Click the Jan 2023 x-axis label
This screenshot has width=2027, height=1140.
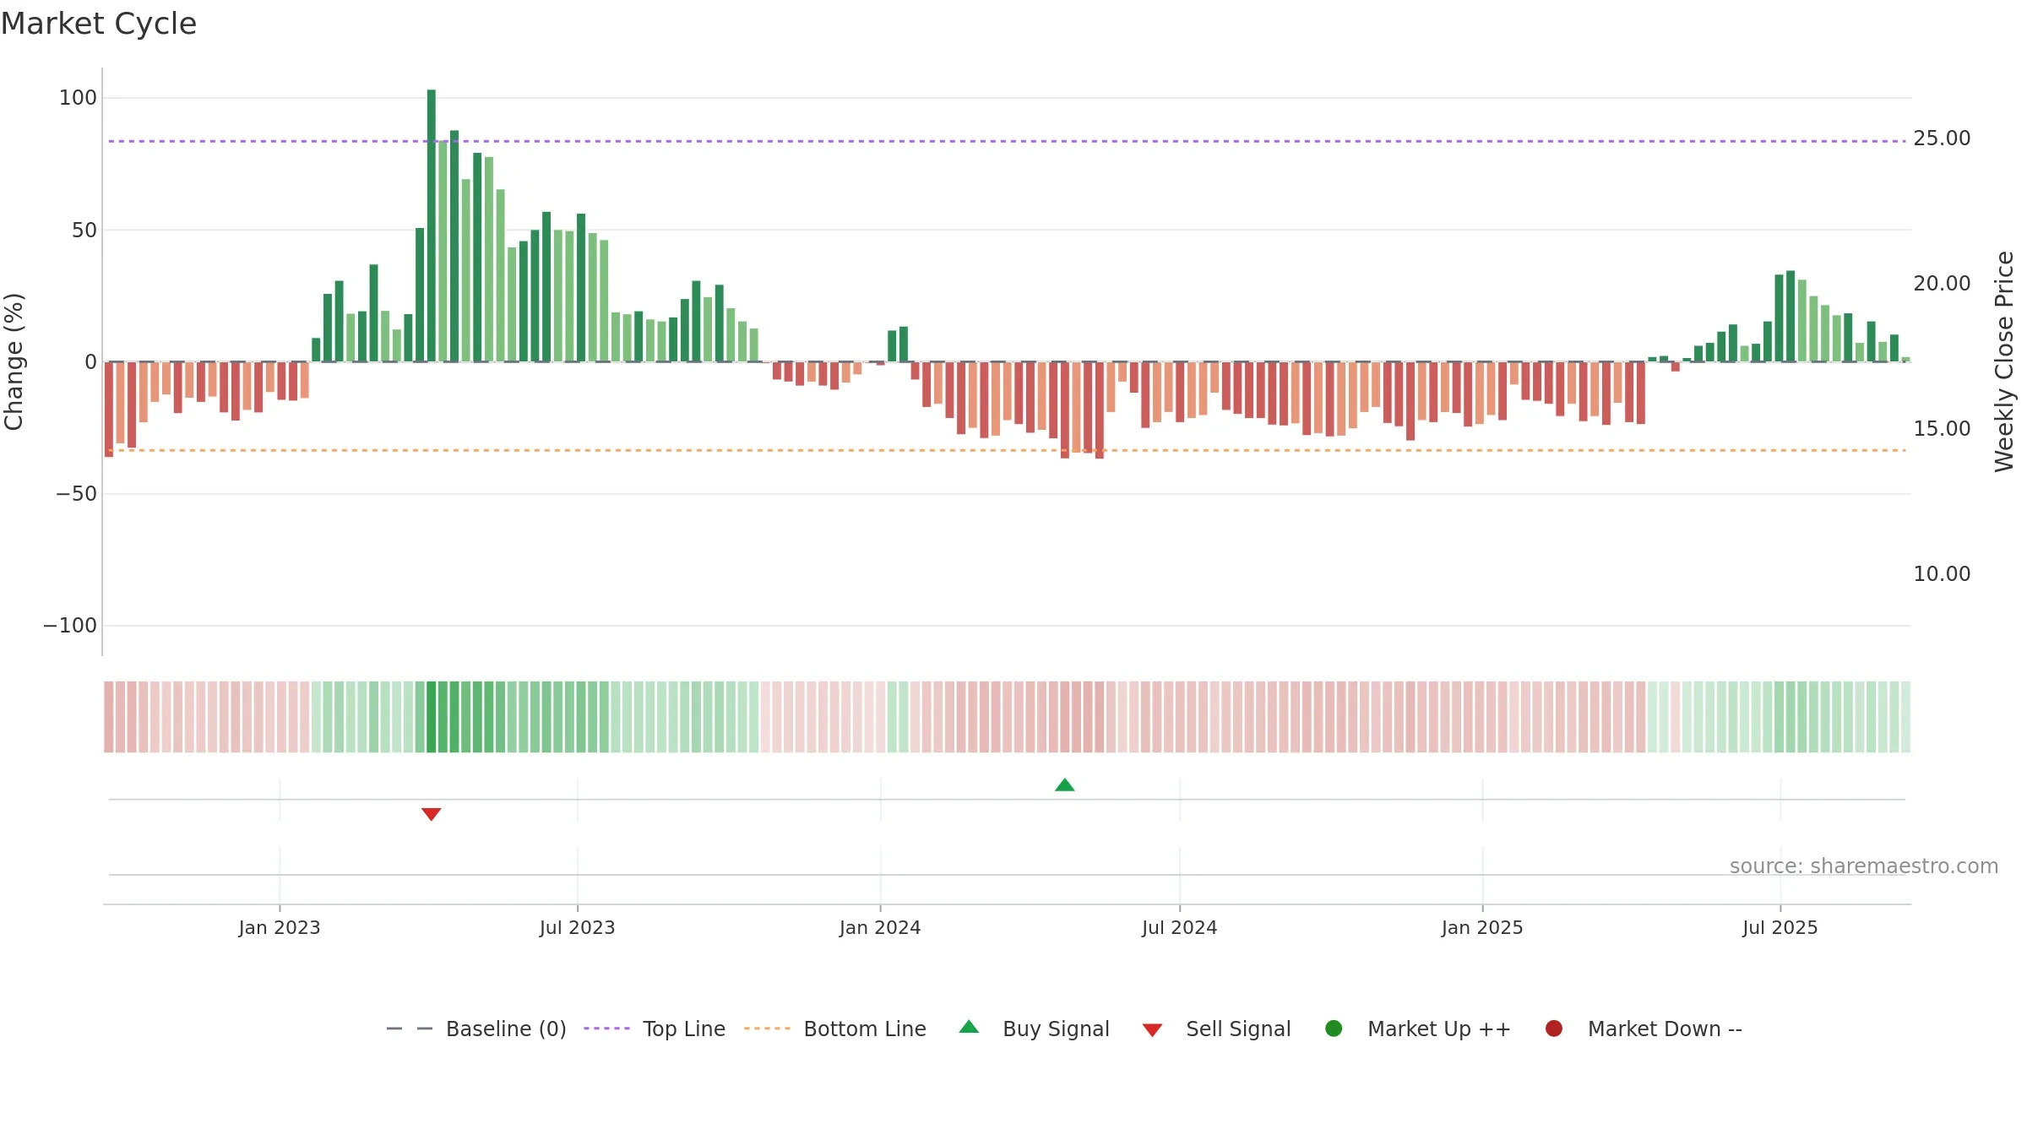tap(280, 928)
